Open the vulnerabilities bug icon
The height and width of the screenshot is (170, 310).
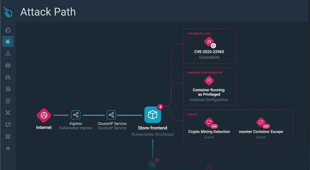click(8, 77)
